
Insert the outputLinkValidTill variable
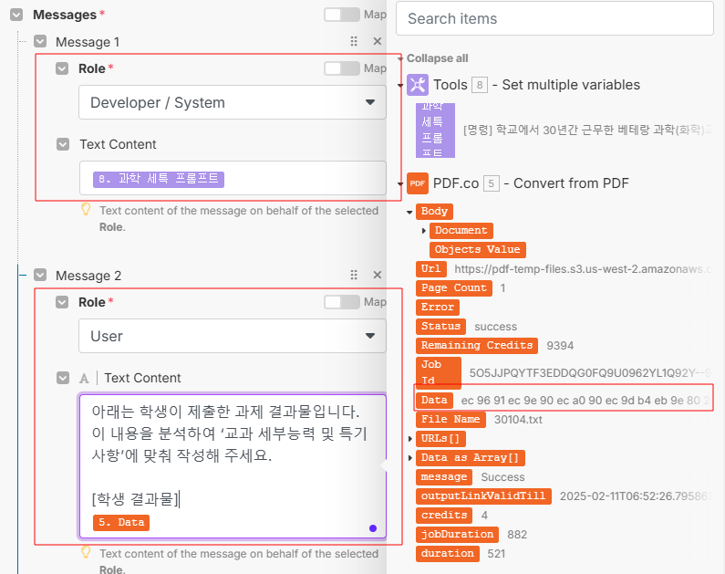click(483, 496)
